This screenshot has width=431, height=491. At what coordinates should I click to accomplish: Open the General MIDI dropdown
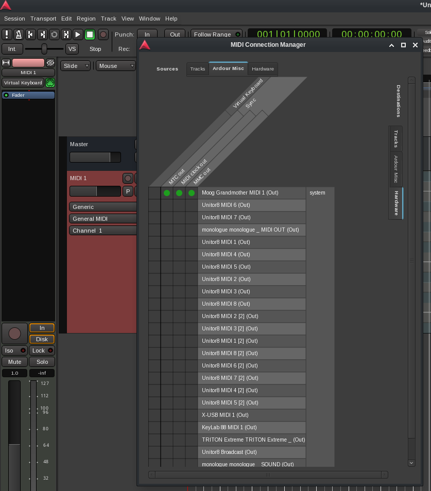click(102, 219)
